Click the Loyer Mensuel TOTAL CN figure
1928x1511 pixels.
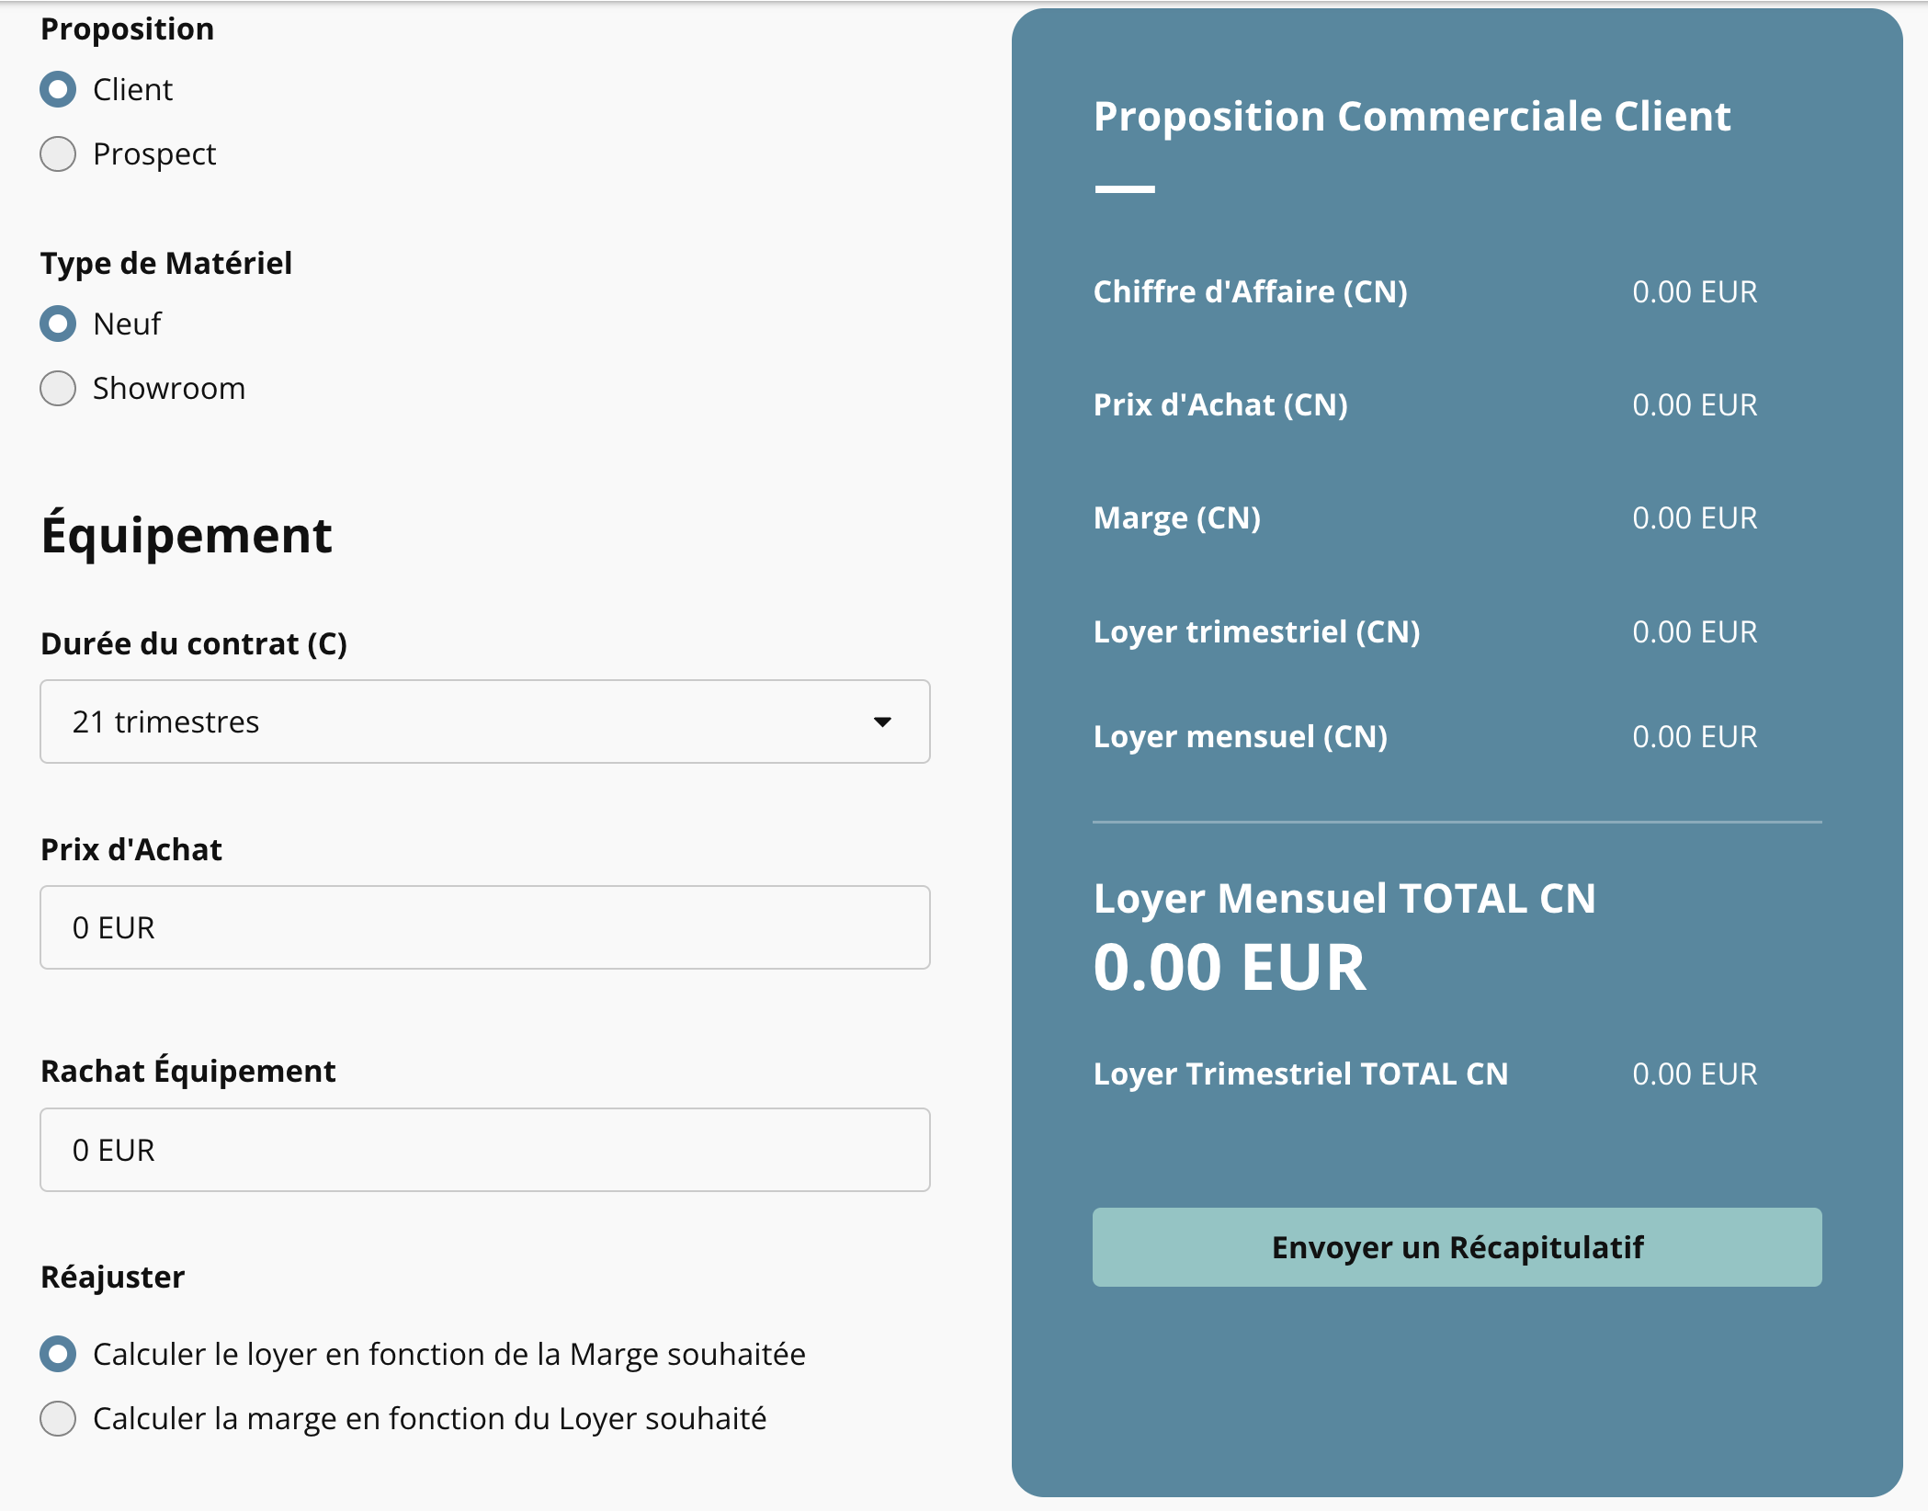point(1230,968)
